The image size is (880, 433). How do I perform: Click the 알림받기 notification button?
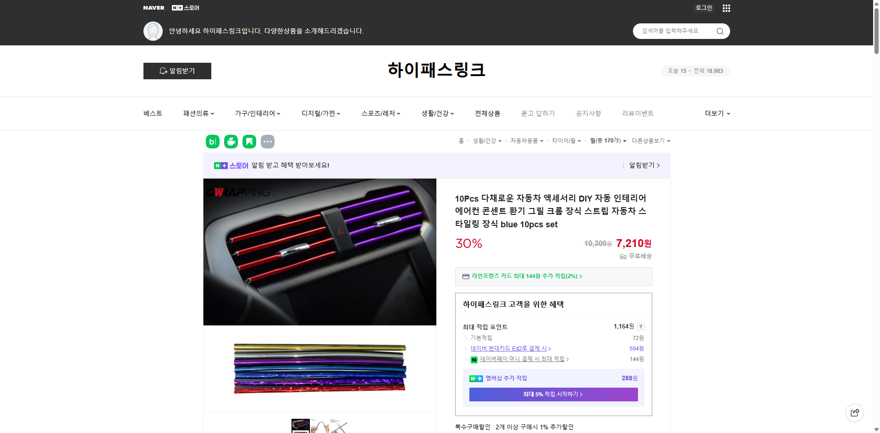click(x=177, y=71)
